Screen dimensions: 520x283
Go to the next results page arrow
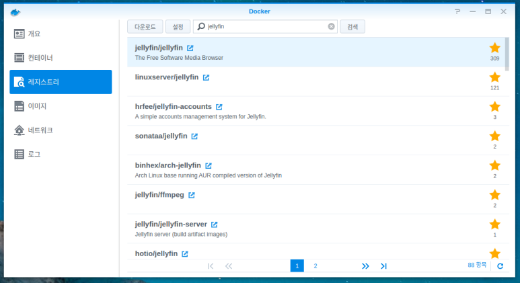pos(365,266)
